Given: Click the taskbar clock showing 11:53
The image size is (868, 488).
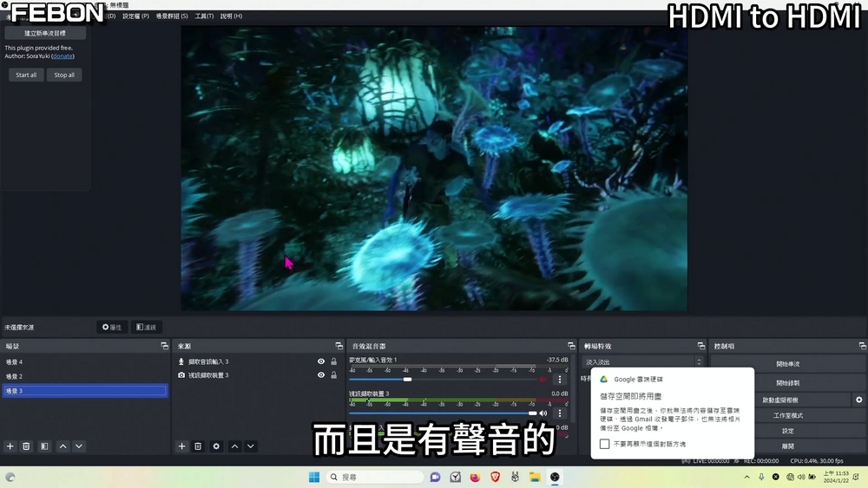Looking at the screenshot, I should pos(835,477).
